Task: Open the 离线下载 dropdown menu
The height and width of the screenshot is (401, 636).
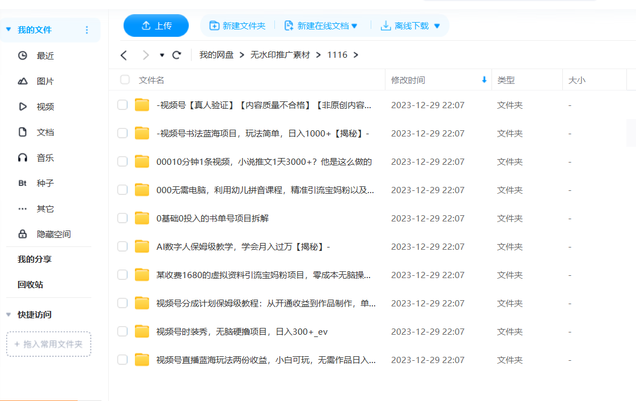Action: click(x=436, y=25)
